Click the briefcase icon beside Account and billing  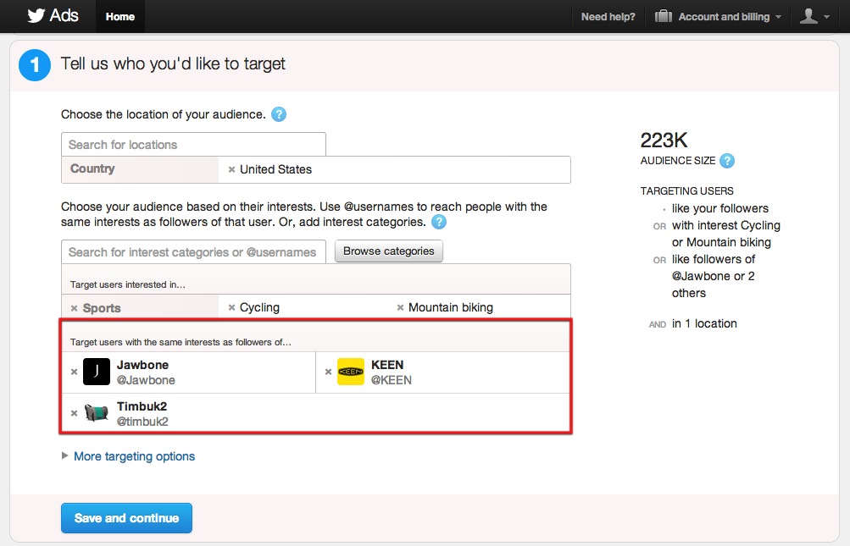(663, 16)
